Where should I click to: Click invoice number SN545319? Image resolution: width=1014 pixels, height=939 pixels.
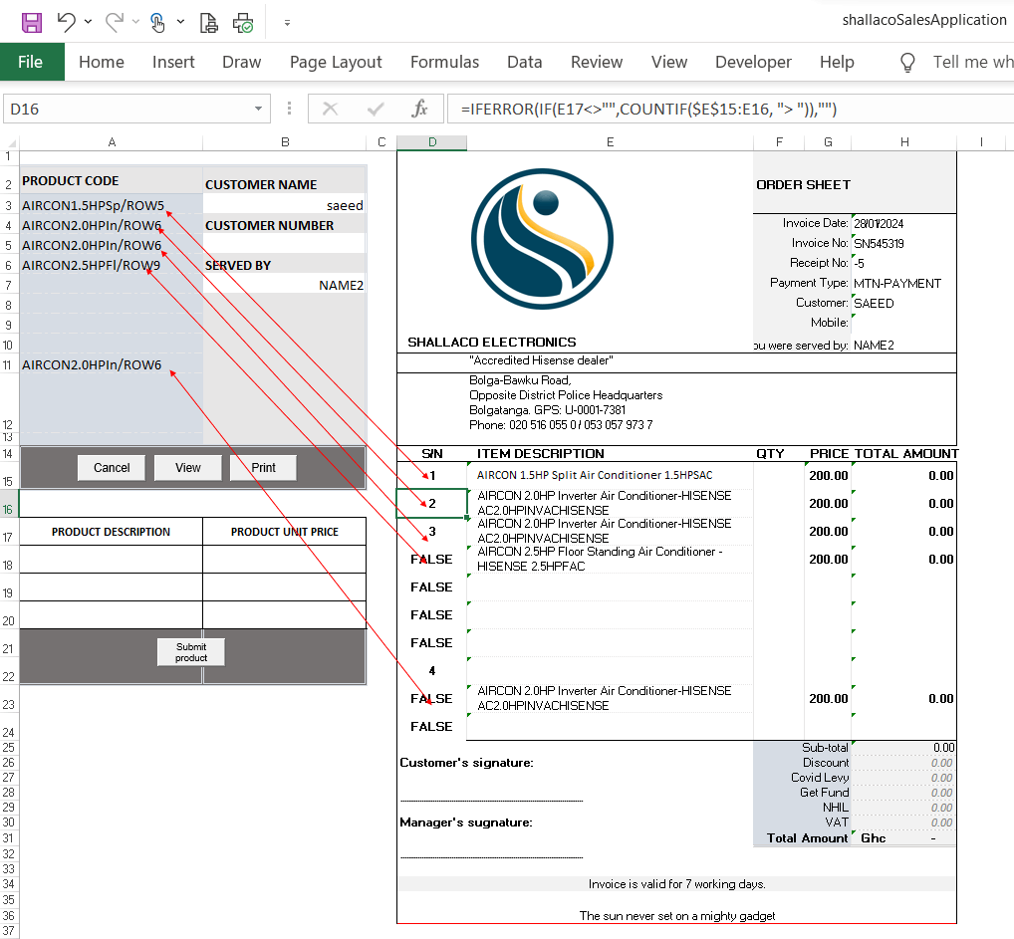[x=903, y=243]
